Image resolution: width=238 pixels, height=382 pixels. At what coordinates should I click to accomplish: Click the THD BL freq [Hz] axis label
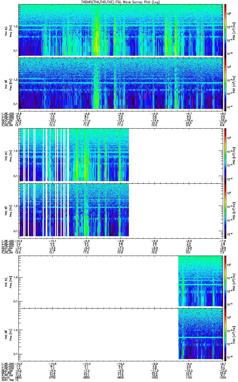click(x=10, y=155)
